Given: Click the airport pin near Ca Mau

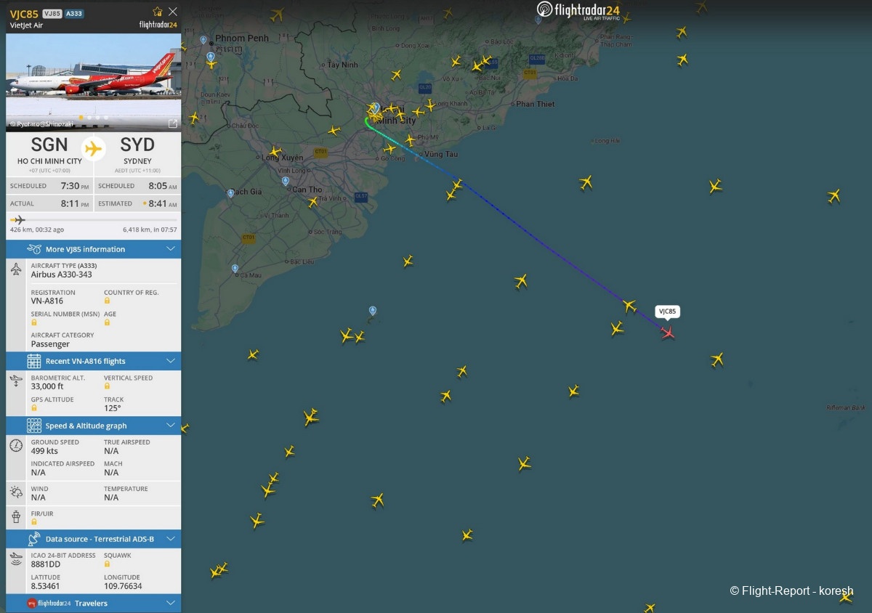Looking at the screenshot, I should point(235,269).
